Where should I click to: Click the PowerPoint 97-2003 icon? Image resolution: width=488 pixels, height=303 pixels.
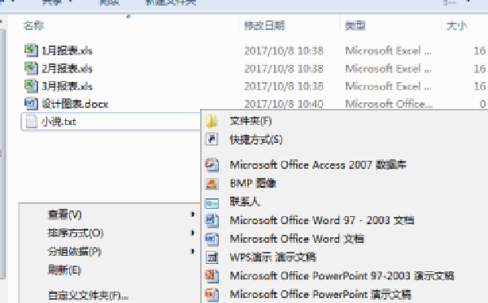(211, 275)
